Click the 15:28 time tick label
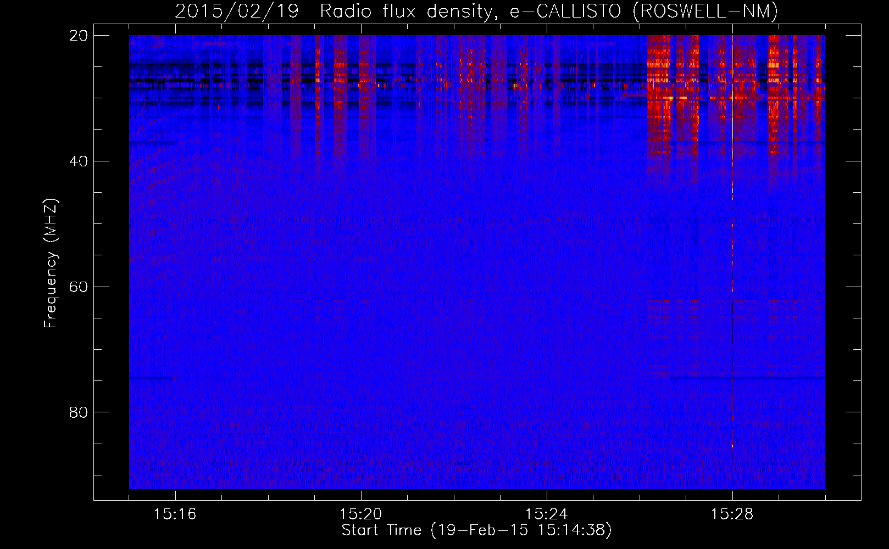 click(732, 514)
